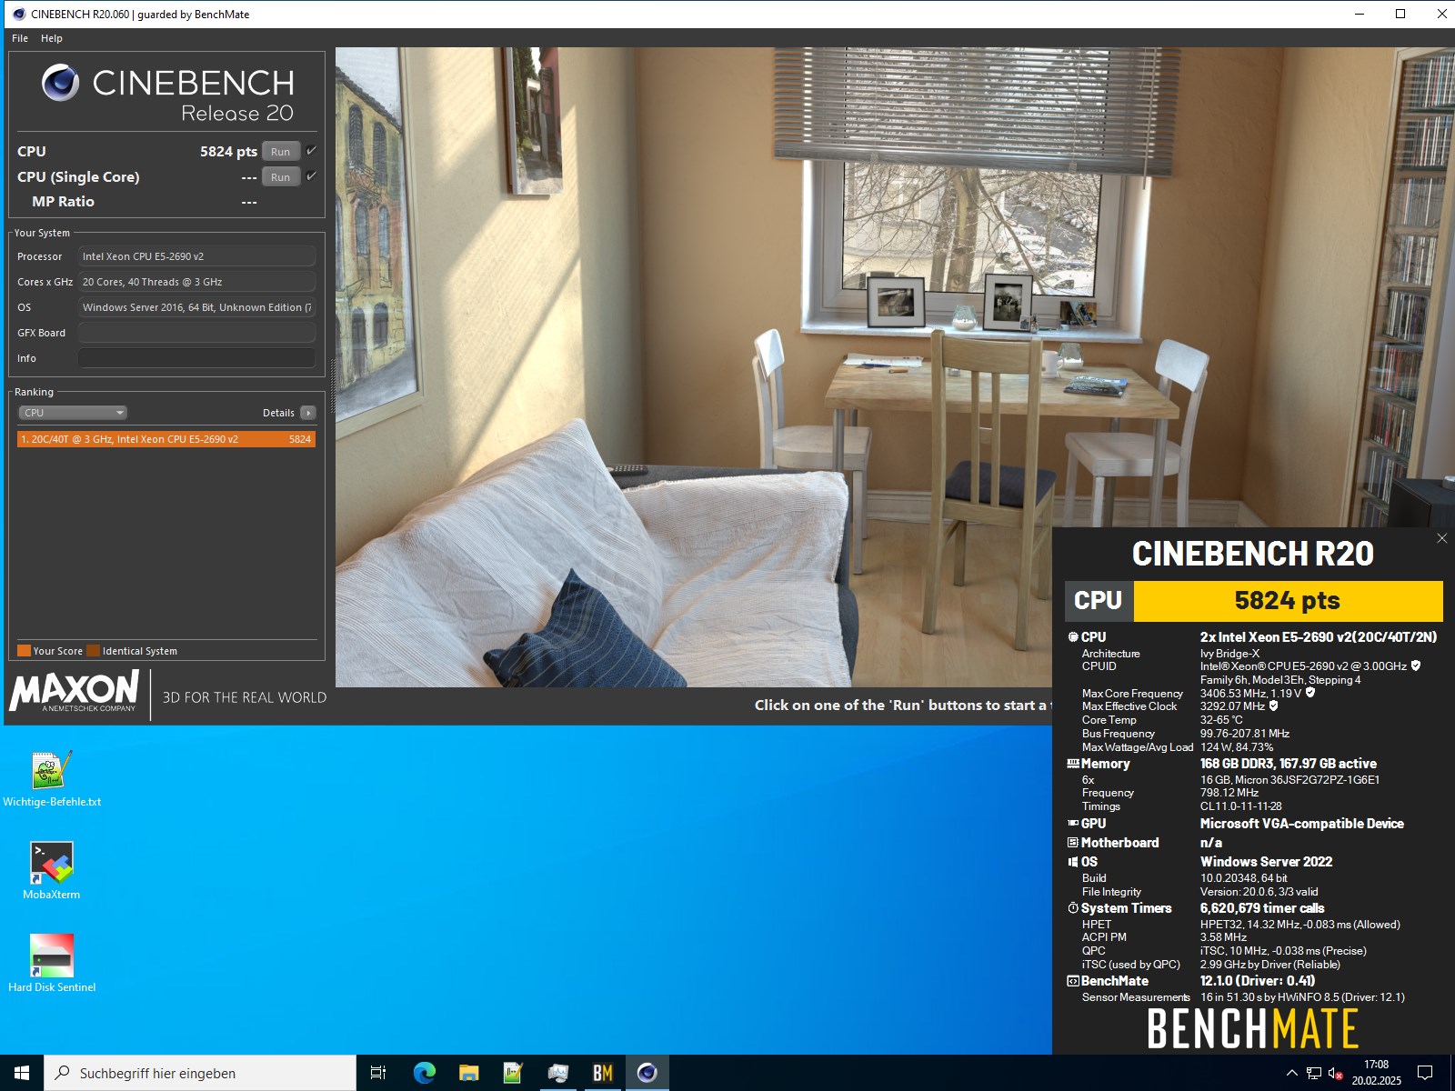Expand ranking Details arrow button
This screenshot has width=1455, height=1091.
(x=308, y=413)
